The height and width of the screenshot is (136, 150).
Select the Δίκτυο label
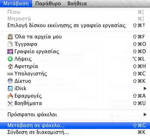tap(23, 81)
